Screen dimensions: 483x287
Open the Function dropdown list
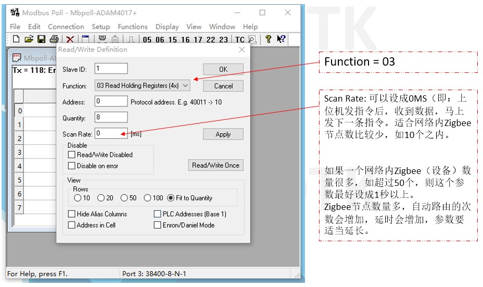(x=142, y=86)
